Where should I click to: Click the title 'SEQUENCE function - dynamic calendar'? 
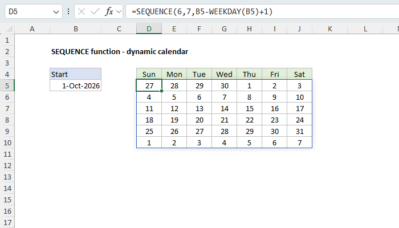pos(120,51)
